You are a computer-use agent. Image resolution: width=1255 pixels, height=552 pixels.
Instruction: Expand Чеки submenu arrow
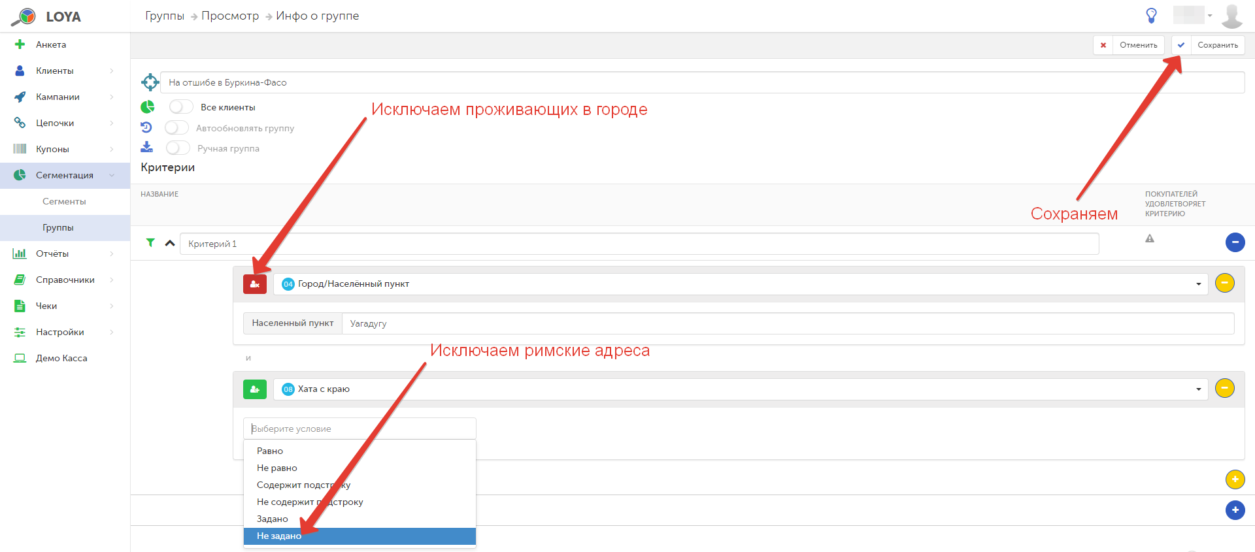tap(112, 306)
